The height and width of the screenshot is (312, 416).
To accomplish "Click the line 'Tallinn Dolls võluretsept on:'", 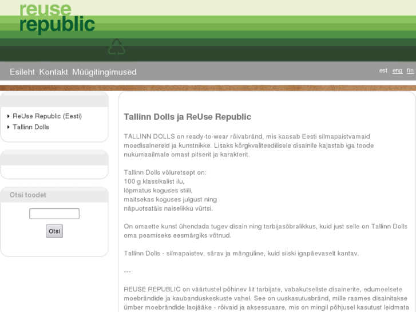I will (x=165, y=172).
